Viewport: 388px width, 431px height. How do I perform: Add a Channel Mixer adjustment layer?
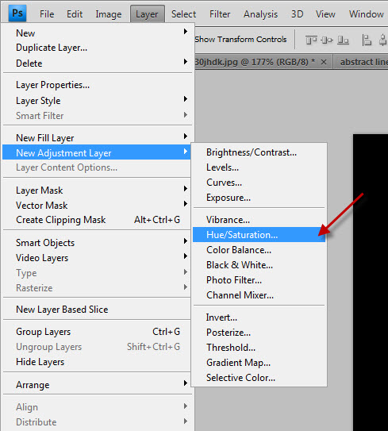[x=259, y=295]
